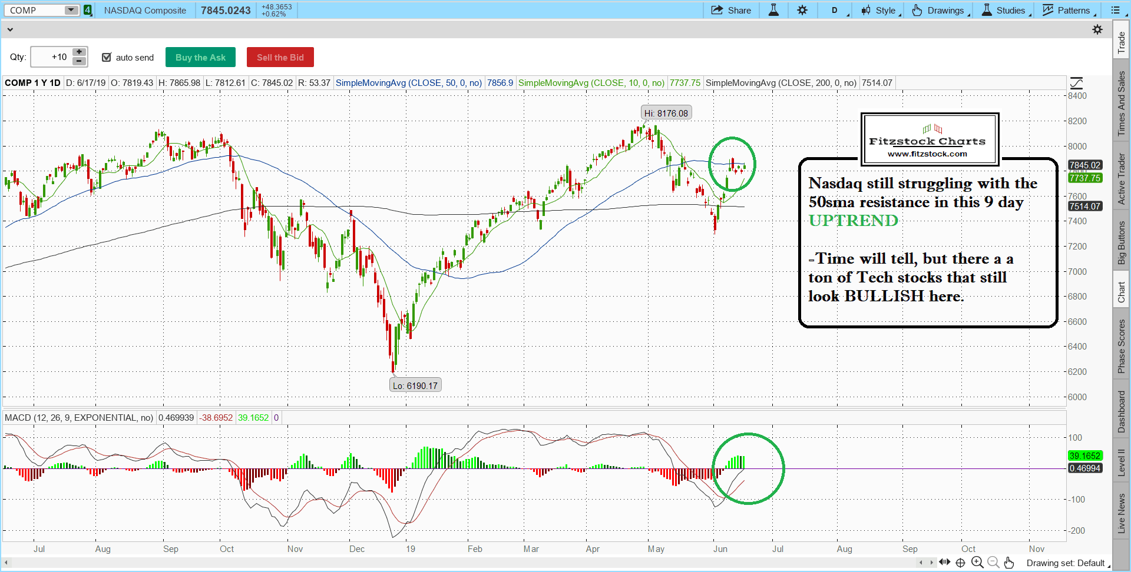Open the trade bar settings gear
This screenshot has width=1131, height=572.
tap(1097, 29)
